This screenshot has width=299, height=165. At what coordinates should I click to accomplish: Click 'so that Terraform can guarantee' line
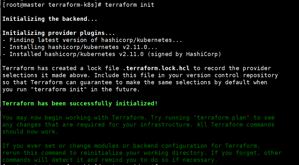(x=135, y=82)
